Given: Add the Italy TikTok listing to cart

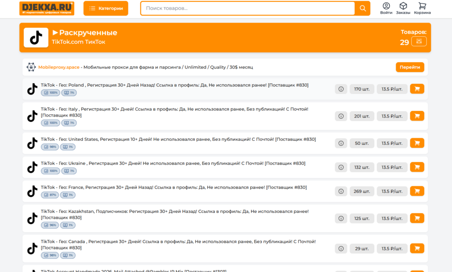Looking at the screenshot, I should tap(417, 116).
